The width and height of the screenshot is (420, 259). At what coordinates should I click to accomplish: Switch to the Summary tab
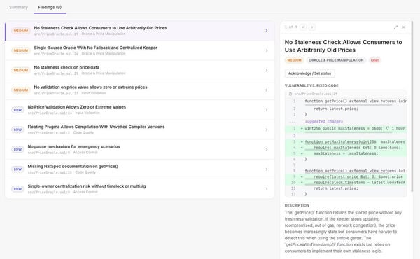point(18,7)
